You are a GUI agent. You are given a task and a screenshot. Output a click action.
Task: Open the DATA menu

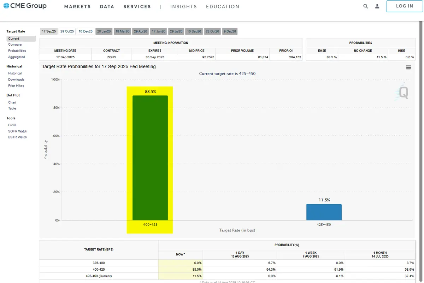point(107,6)
